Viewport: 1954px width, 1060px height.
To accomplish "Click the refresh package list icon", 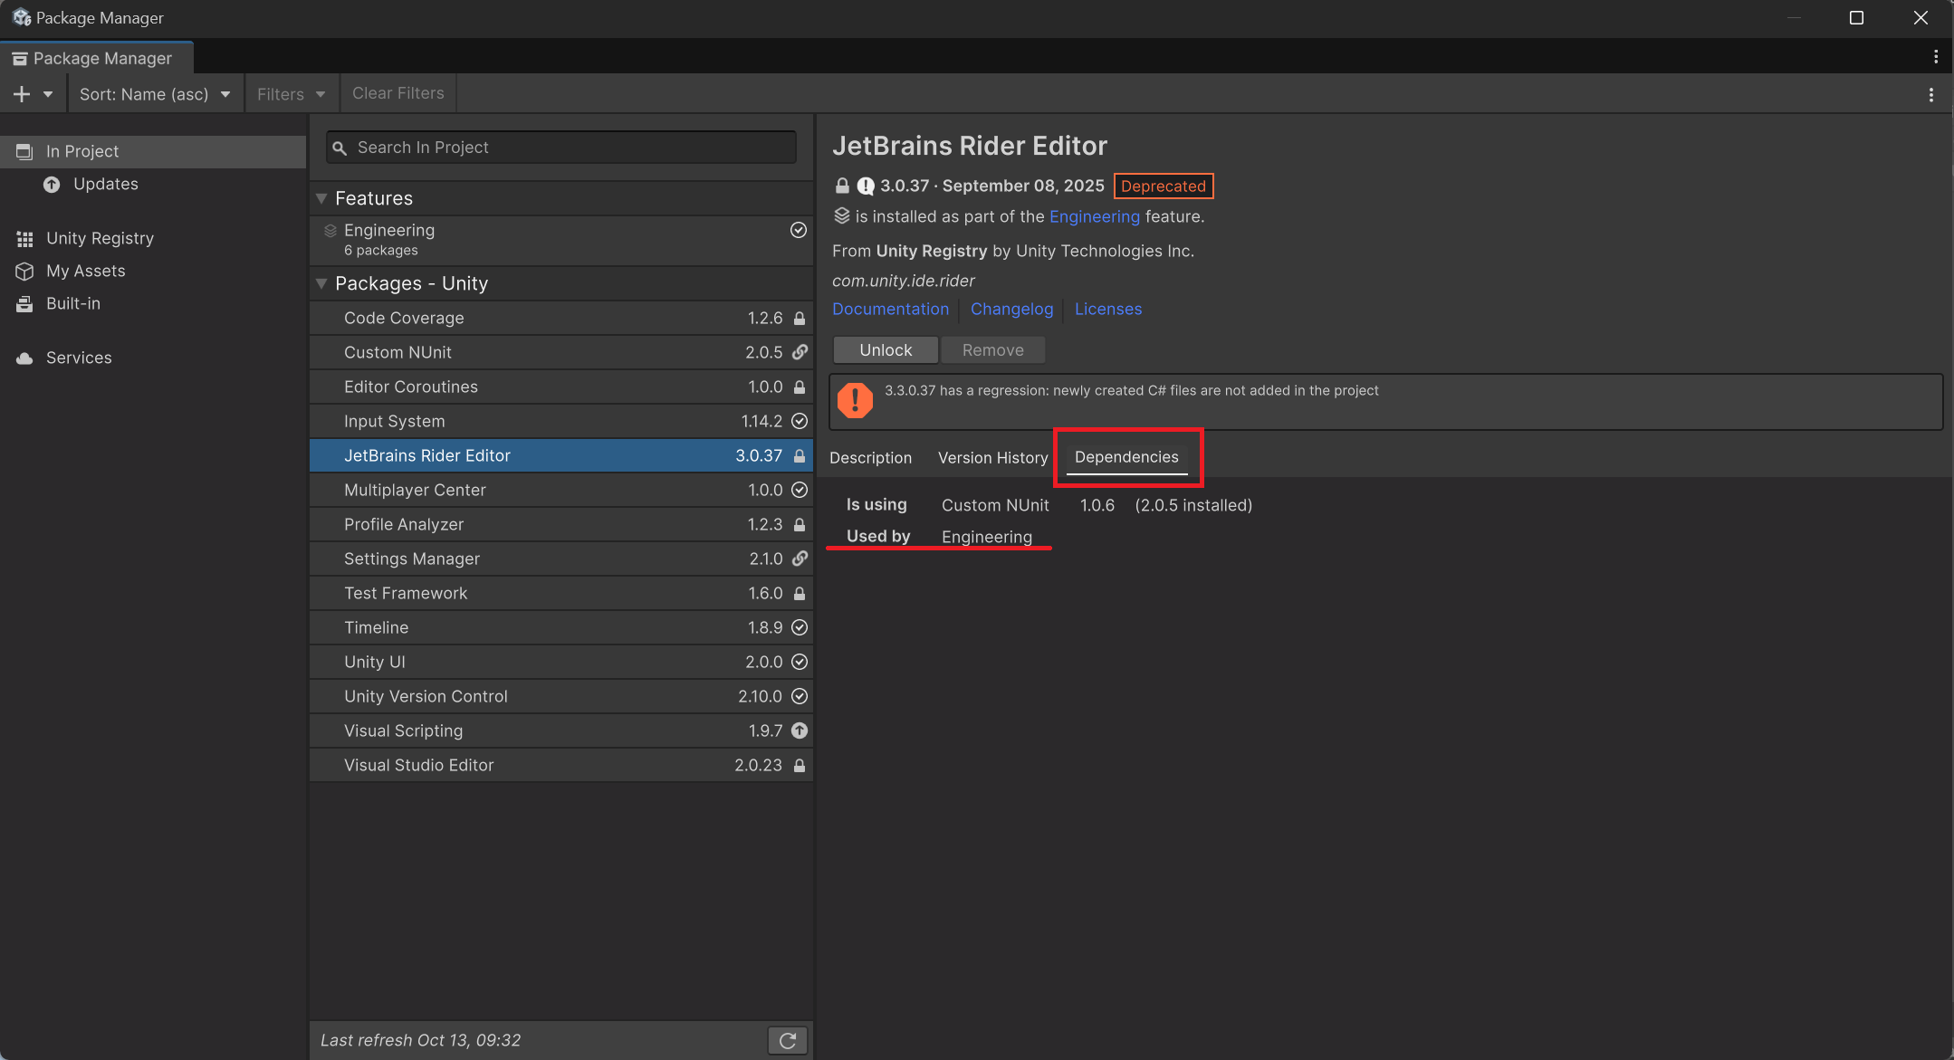I will pyautogui.click(x=787, y=1040).
